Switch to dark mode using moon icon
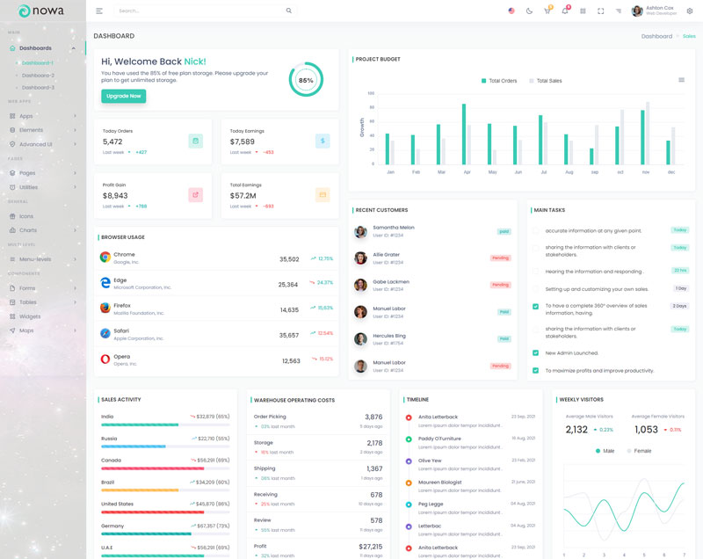The width and height of the screenshot is (703, 559). pyautogui.click(x=529, y=11)
